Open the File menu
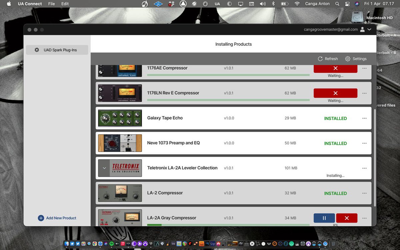400x250 pixels. click(51, 4)
